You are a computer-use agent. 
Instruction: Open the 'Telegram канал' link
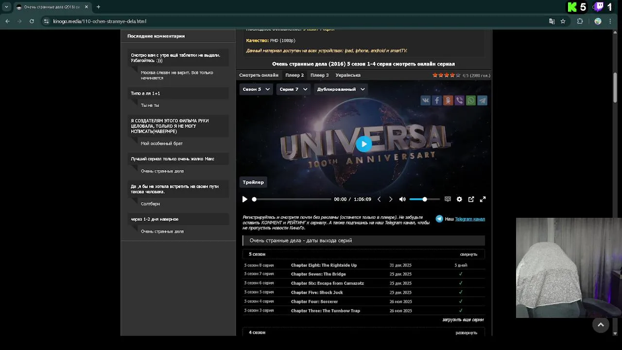470,219
